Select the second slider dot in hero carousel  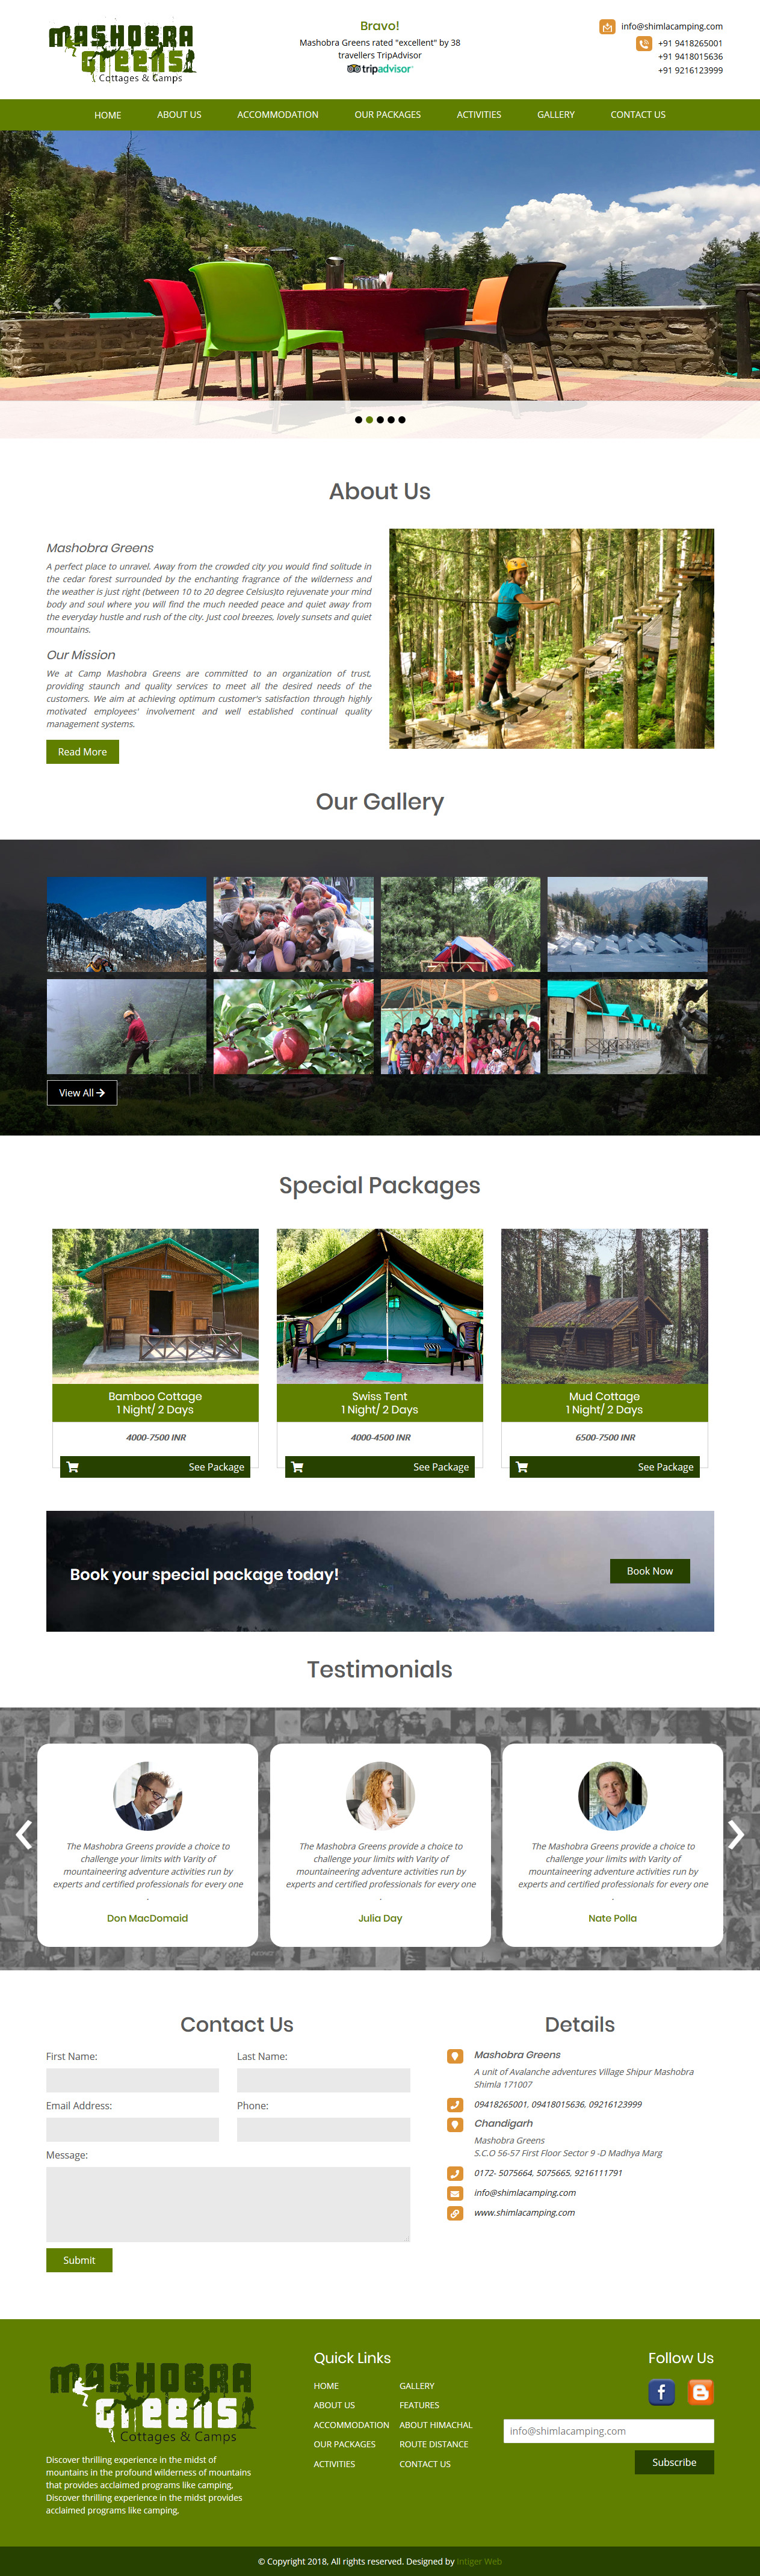tap(369, 420)
